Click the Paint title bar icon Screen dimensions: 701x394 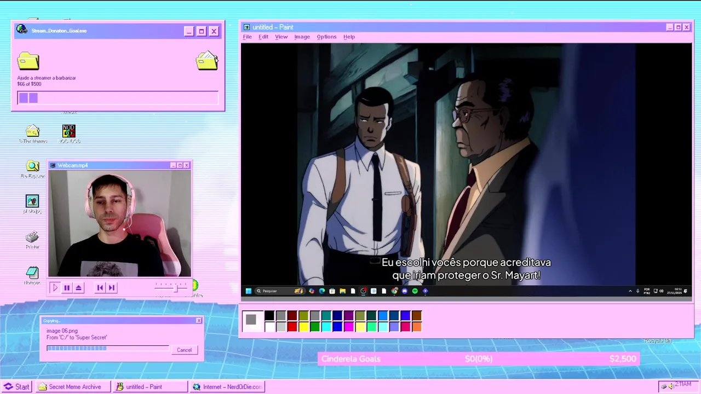click(x=247, y=27)
